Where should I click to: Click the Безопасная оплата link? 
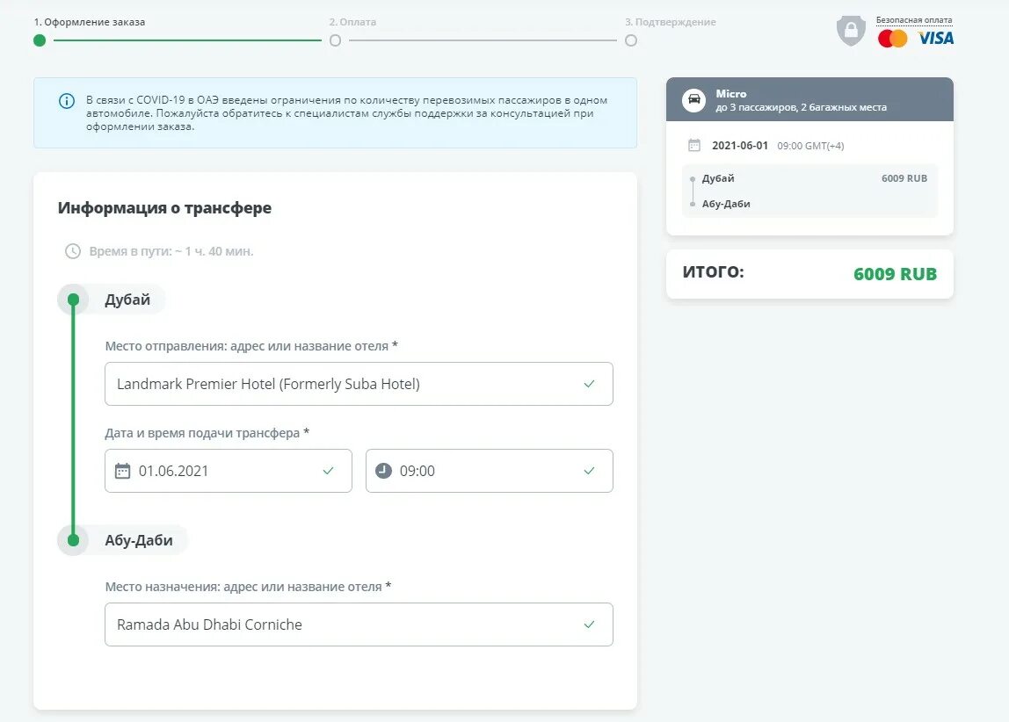click(913, 20)
